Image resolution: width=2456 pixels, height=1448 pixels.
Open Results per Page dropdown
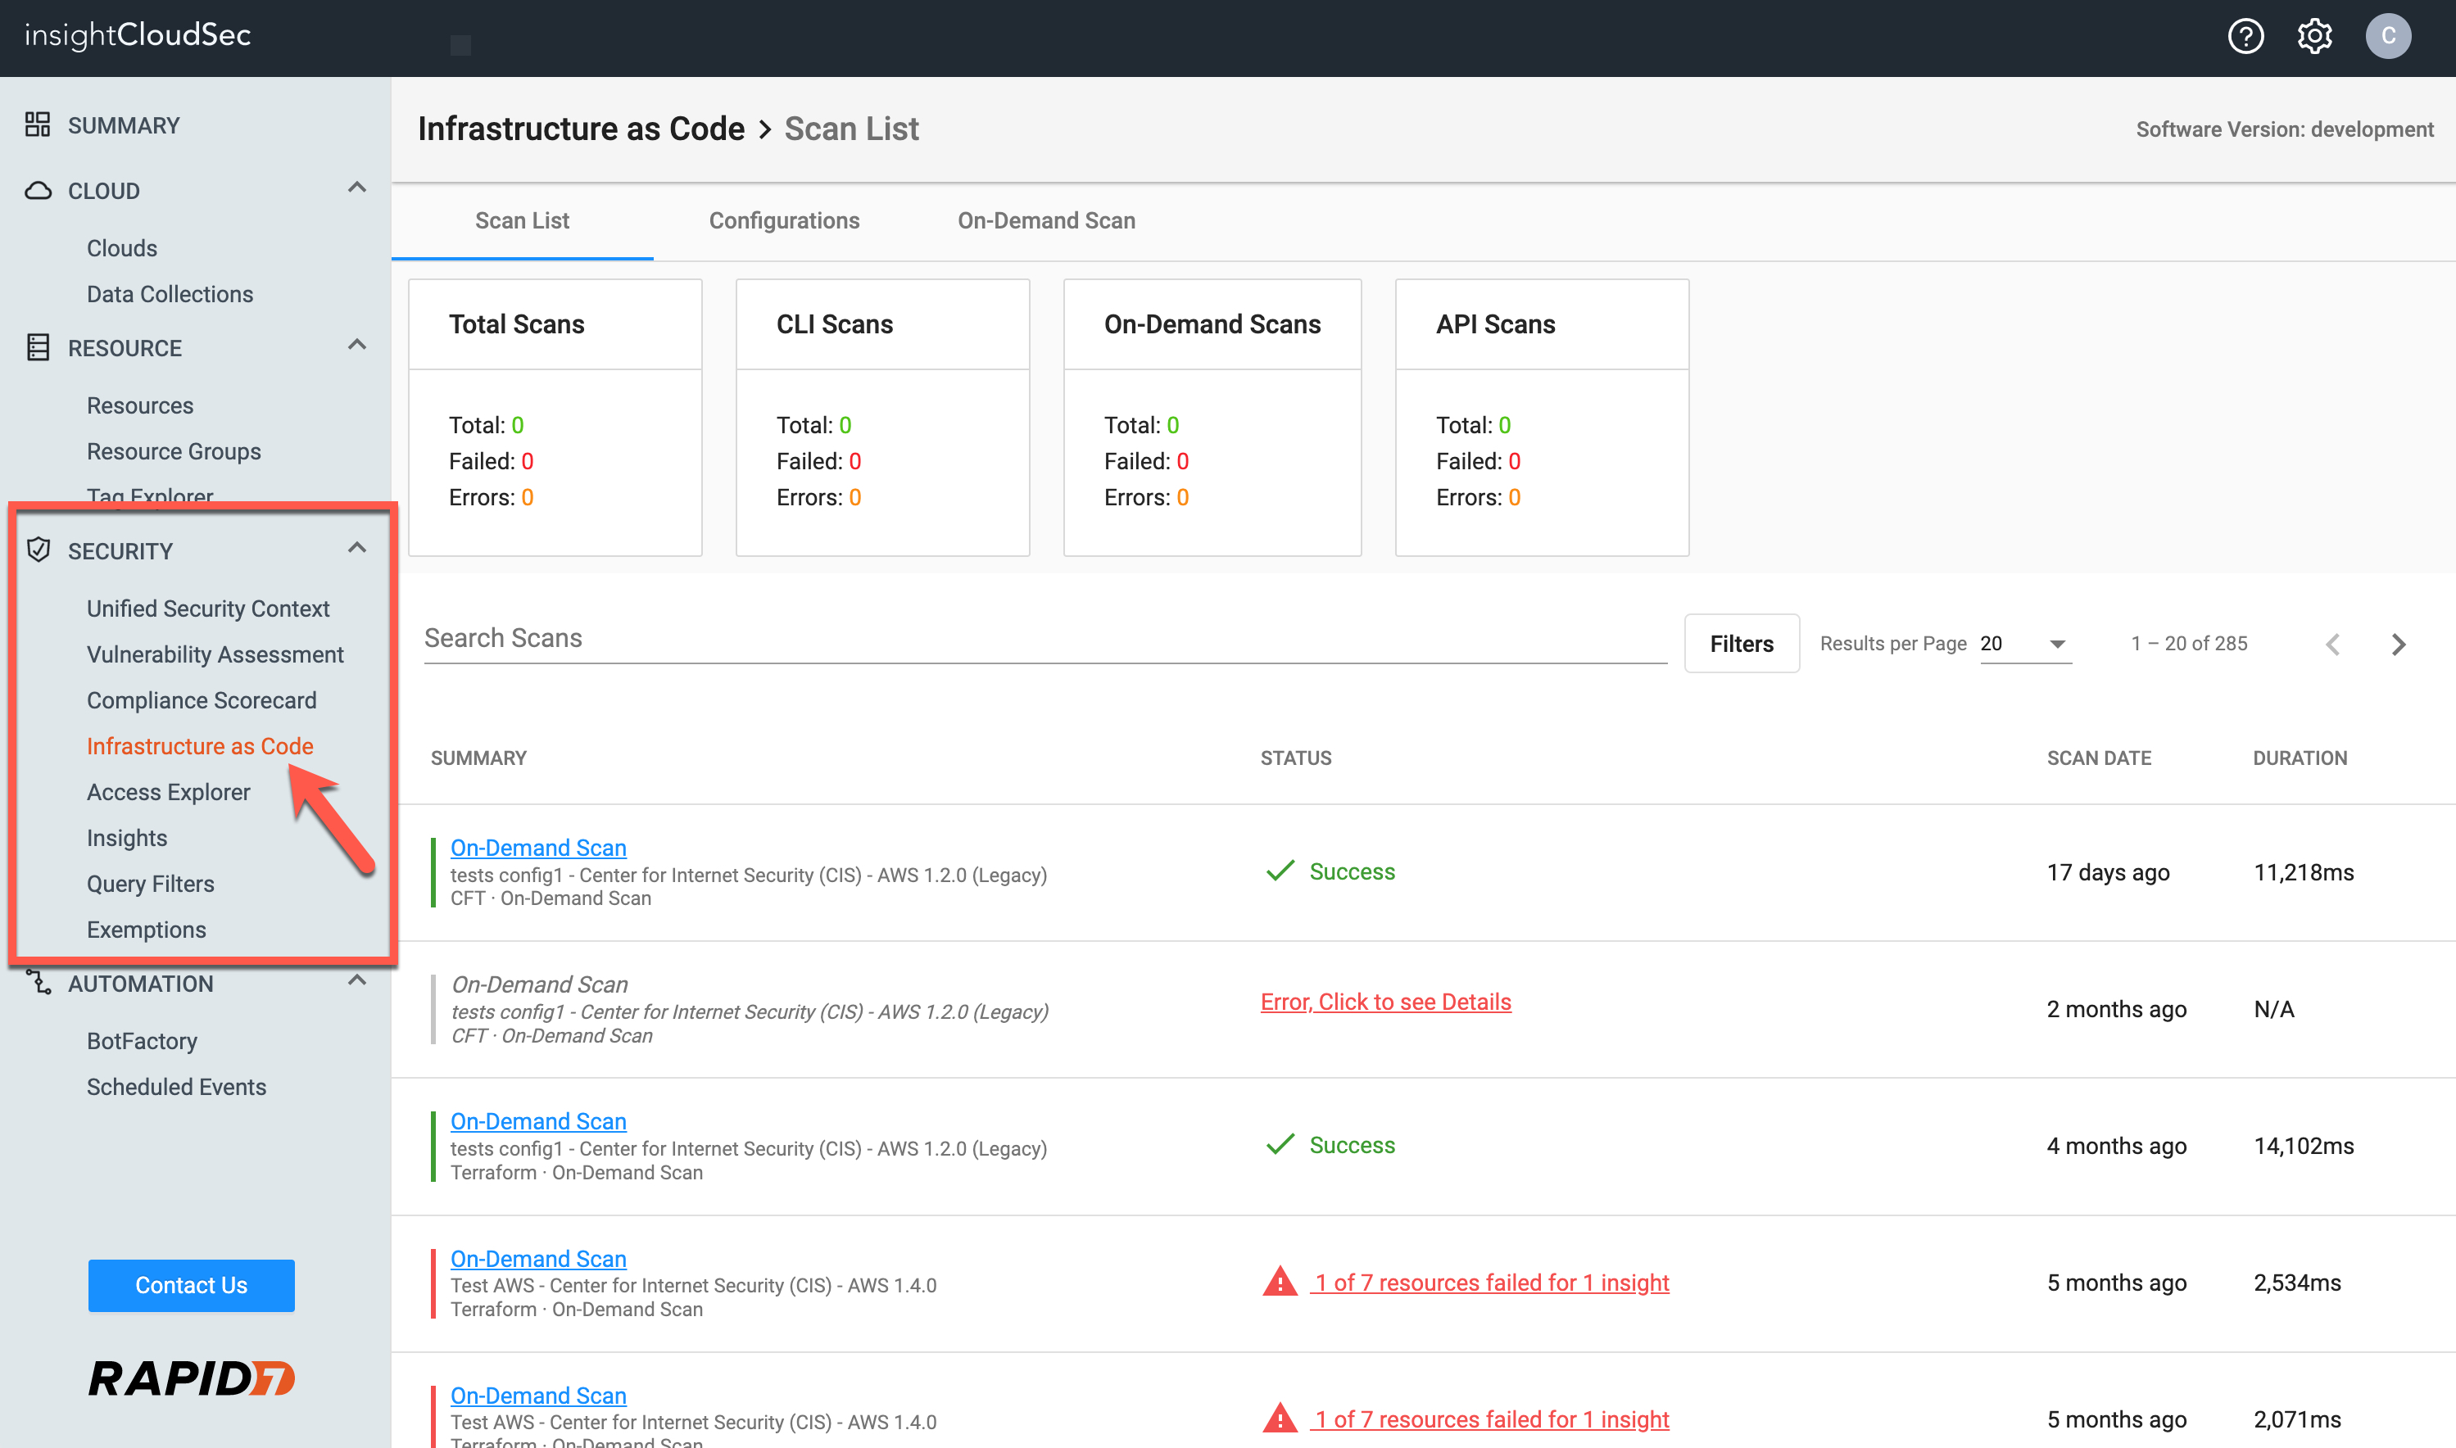[x=2025, y=644]
